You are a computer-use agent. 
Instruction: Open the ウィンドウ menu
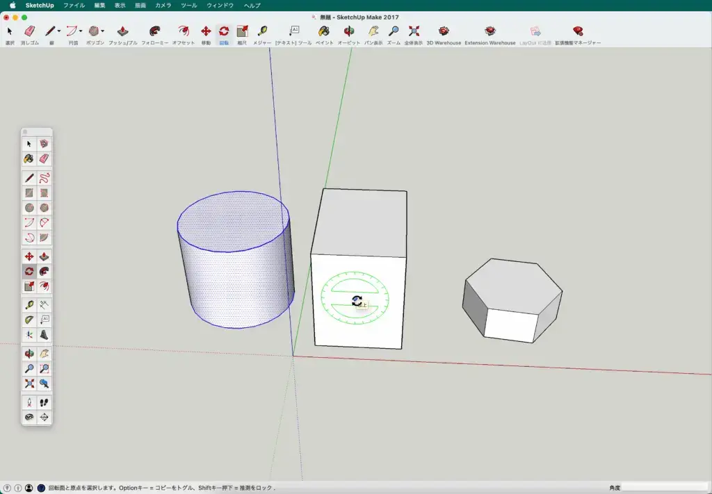(220, 6)
